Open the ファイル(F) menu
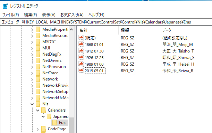The image size is (212, 133). click(10, 15)
